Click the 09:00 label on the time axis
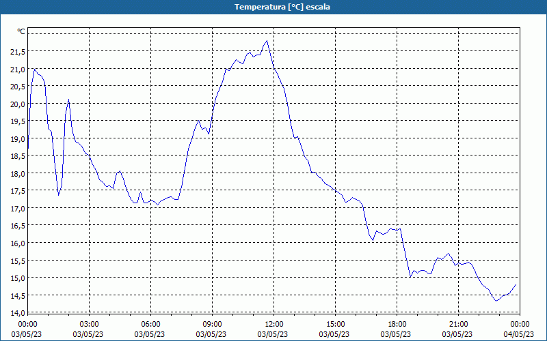The width and height of the screenshot is (547, 341). tap(212, 325)
